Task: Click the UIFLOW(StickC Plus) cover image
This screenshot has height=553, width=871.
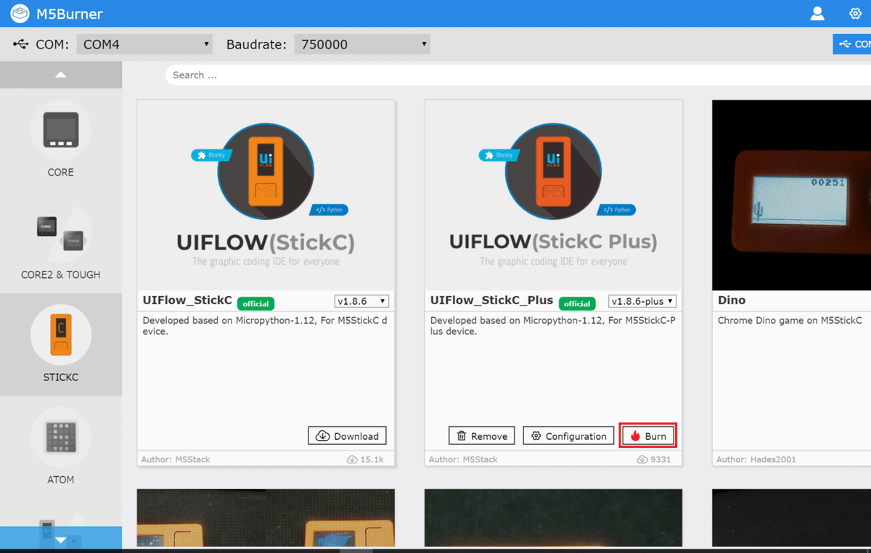Action: 553,194
